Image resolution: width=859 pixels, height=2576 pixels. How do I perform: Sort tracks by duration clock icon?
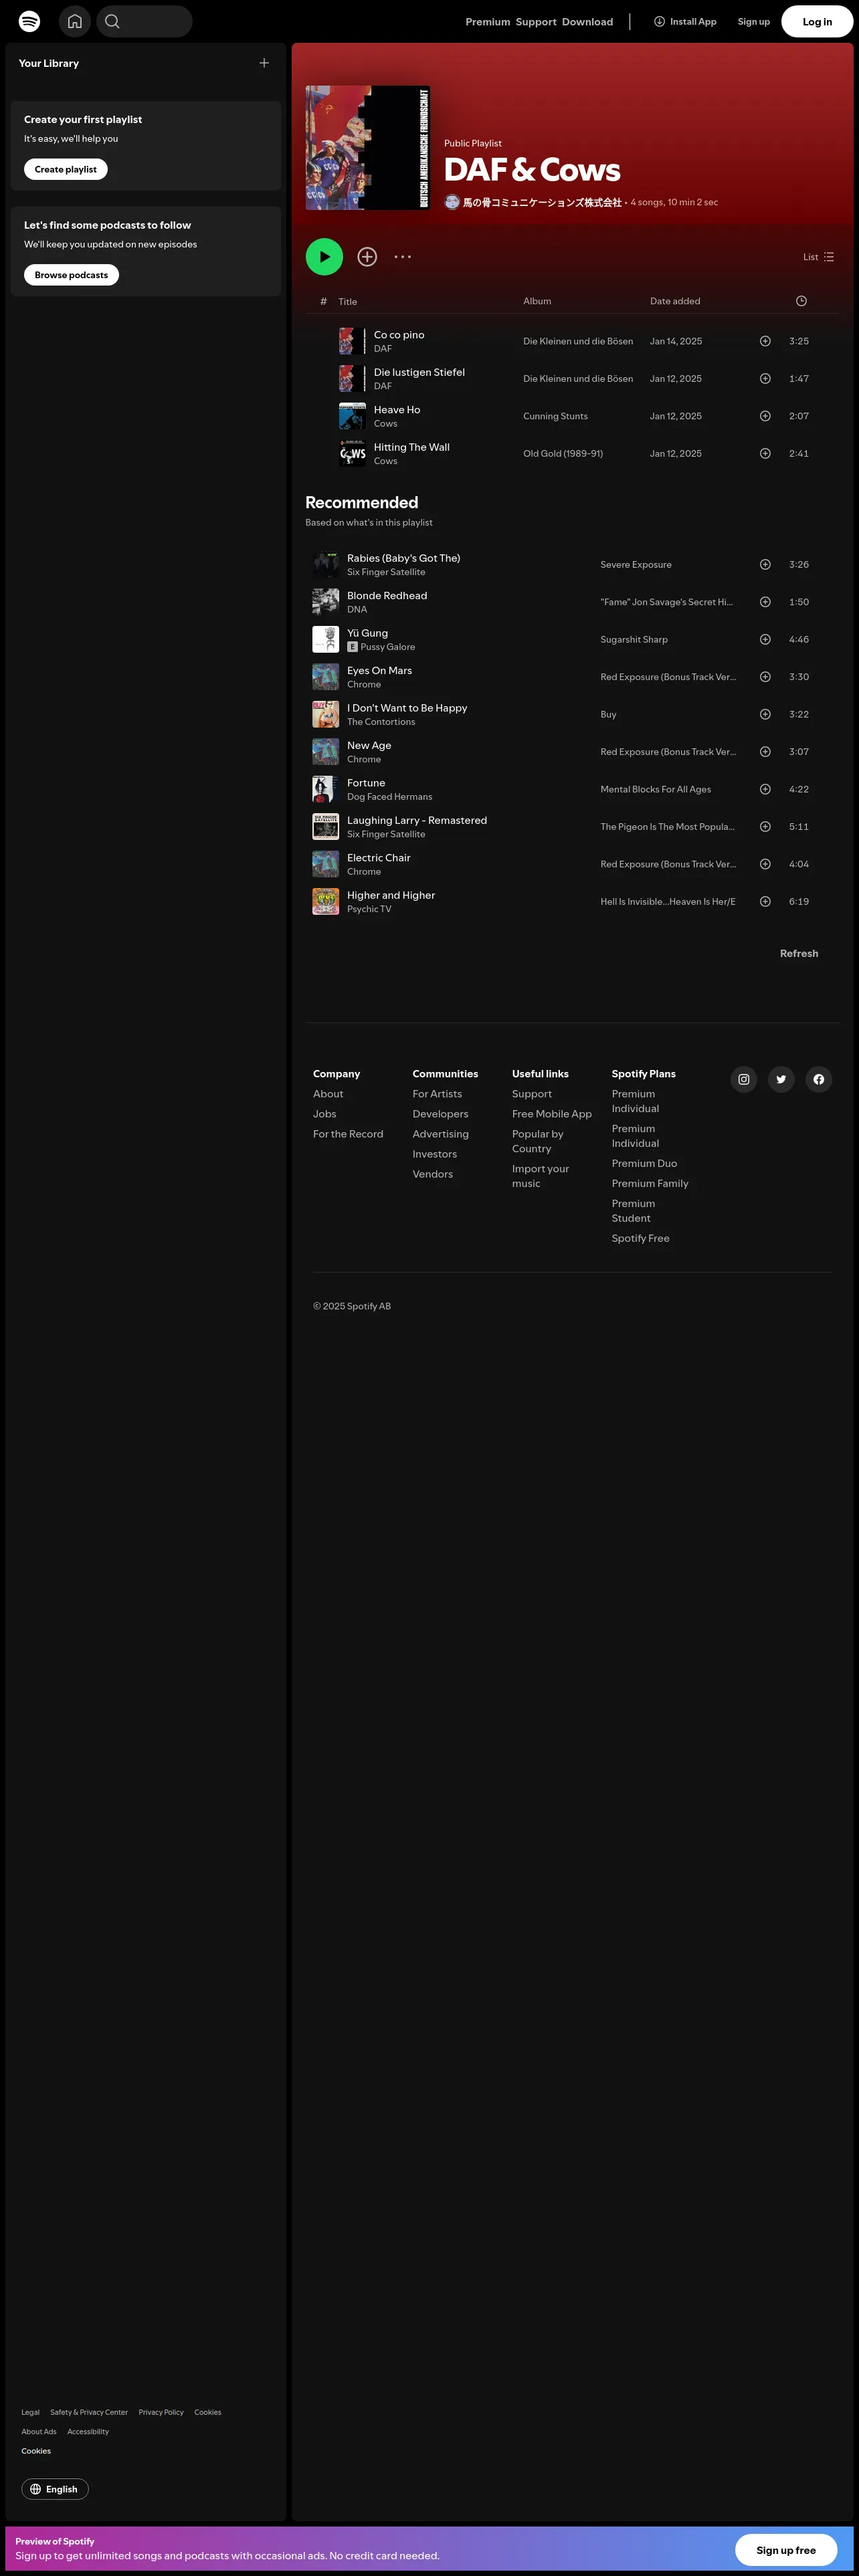tap(801, 301)
